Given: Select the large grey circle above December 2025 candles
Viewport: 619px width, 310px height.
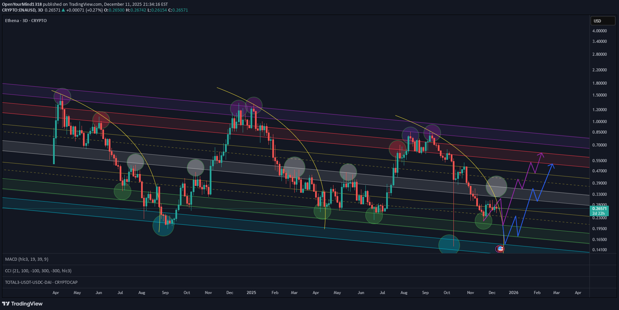Looking at the screenshot, I should (x=496, y=186).
